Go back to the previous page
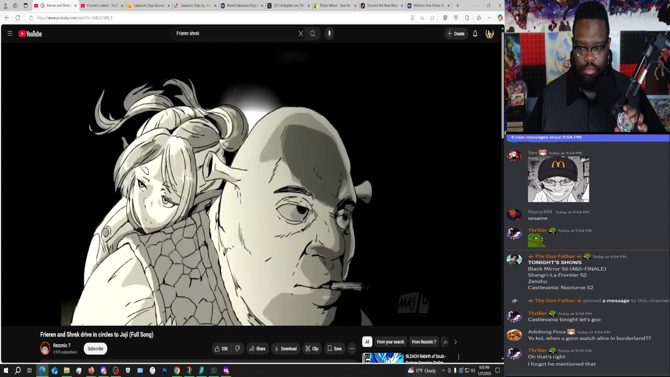Screen dimensions: 670x377 tap(7, 18)
